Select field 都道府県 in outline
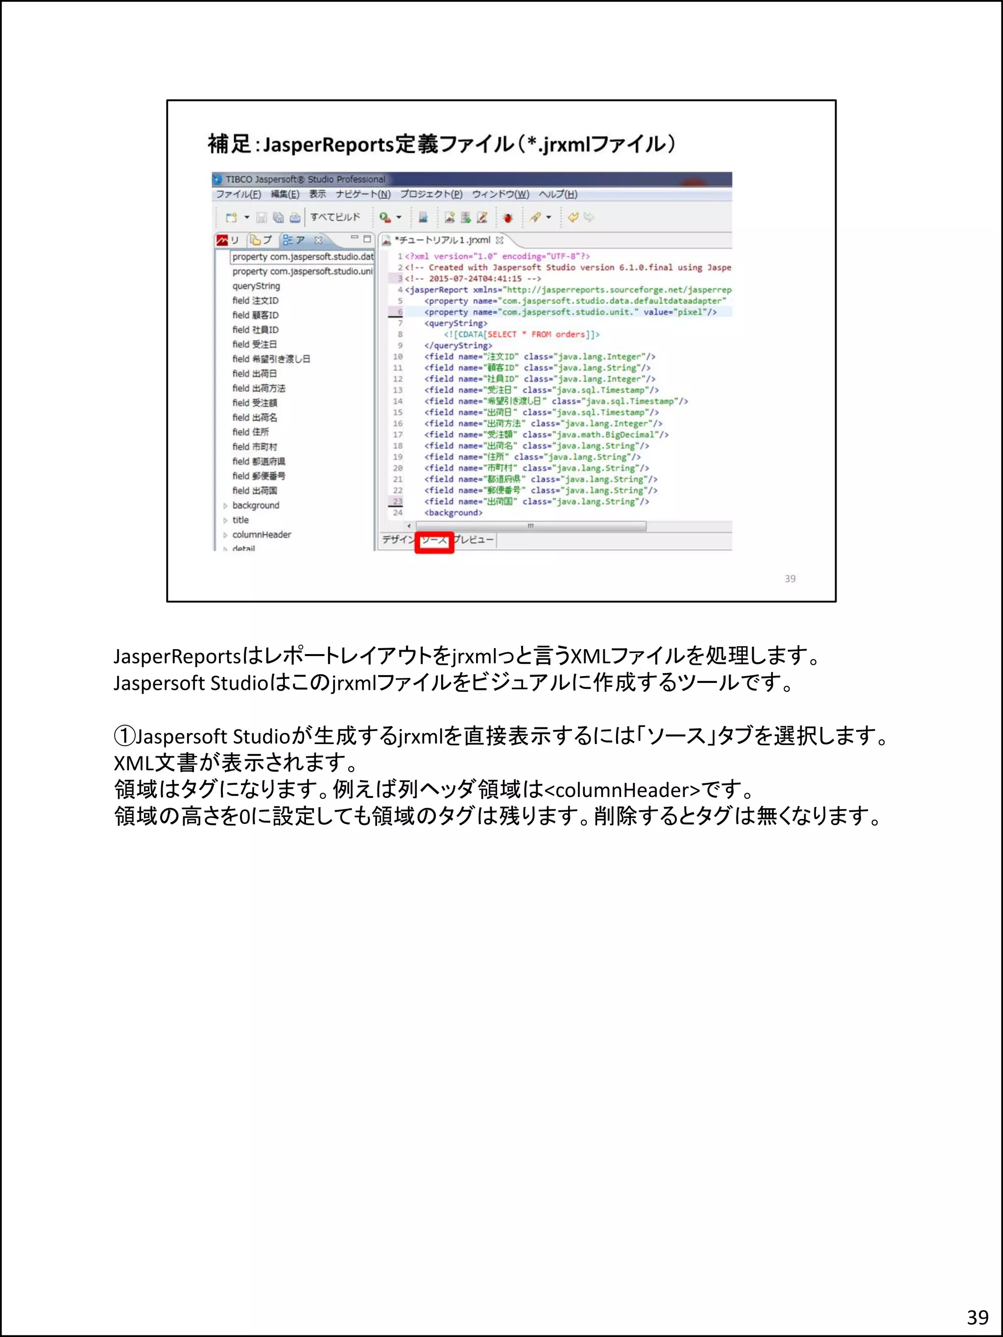1003x1337 pixels. click(x=259, y=461)
